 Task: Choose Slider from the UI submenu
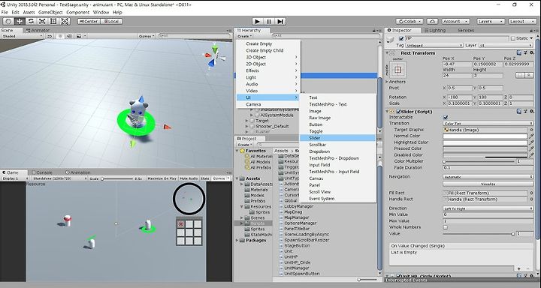[337, 138]
